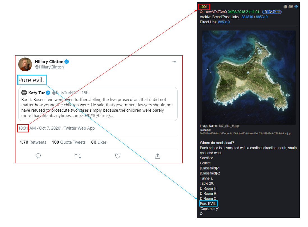Click the ID: 3474d4 badge
This screenshot has width=308, height=227.
[x=272, y=12]
